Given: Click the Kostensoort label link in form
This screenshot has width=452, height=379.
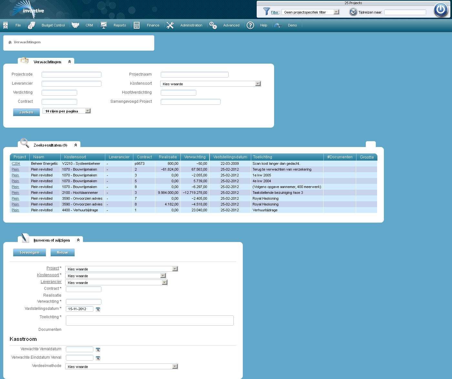Looking at the screenshot, I should (48, 275).
